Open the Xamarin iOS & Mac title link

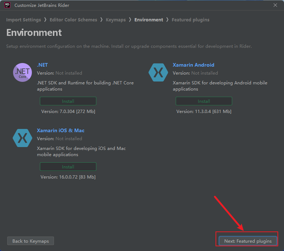click(61, 130)
